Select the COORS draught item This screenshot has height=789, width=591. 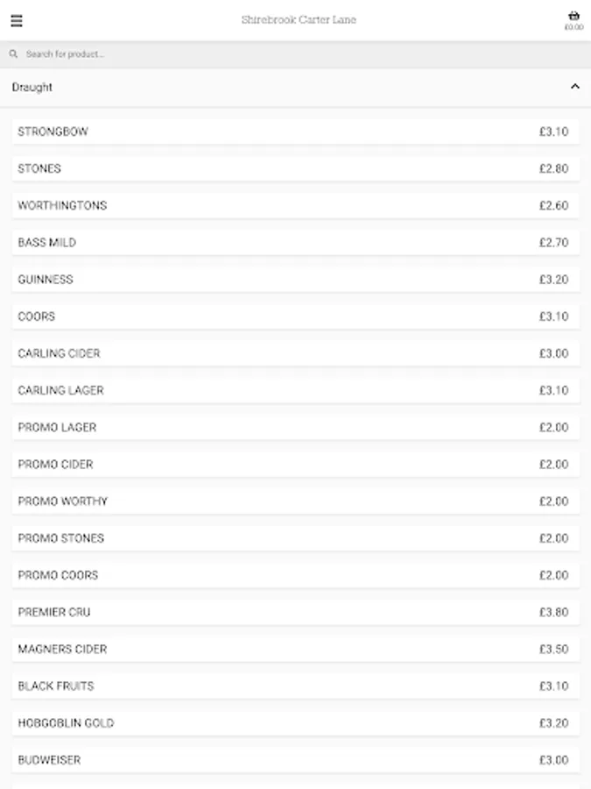point(295,316)
